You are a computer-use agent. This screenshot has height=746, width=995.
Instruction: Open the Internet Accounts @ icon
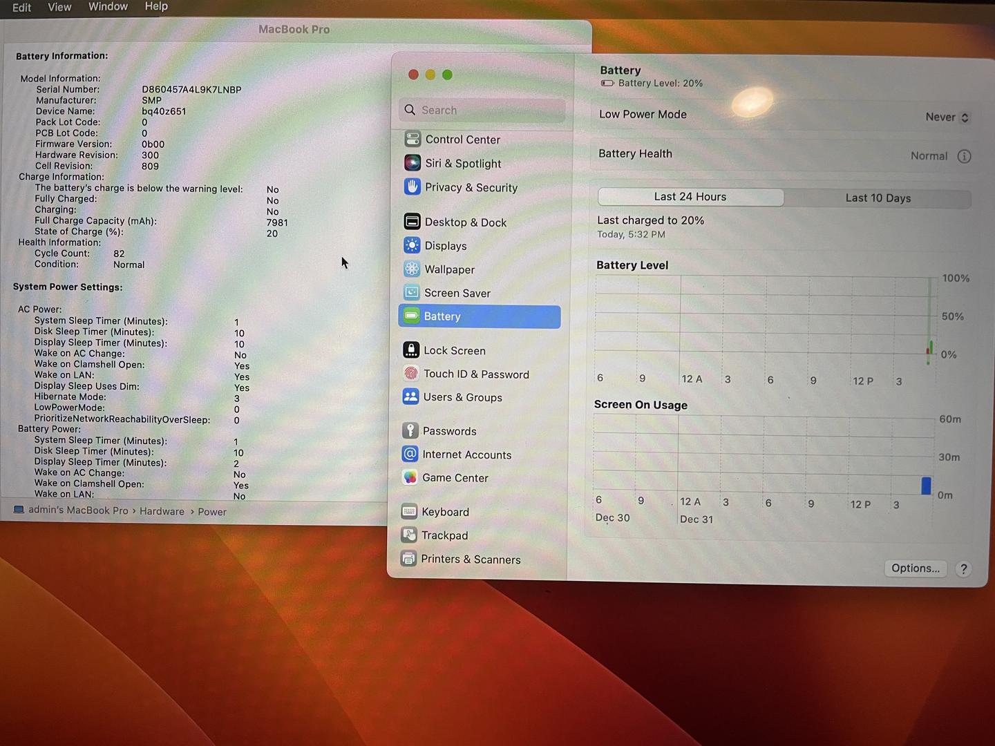click(410, 454)
